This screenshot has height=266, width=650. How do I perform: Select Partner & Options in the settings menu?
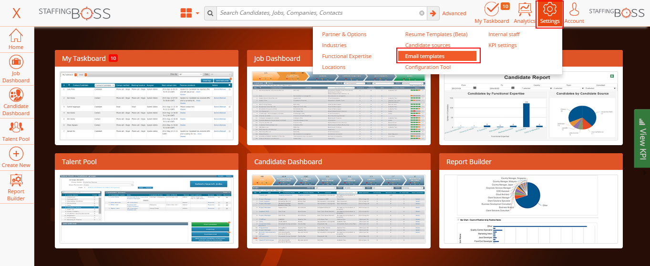(x=344, y=34)
